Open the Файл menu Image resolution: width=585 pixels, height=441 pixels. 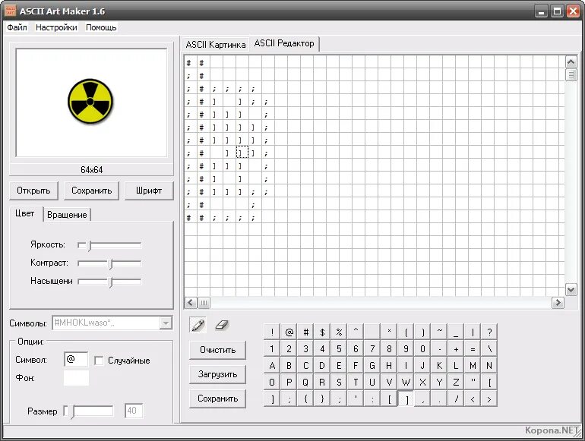(17, 27)
